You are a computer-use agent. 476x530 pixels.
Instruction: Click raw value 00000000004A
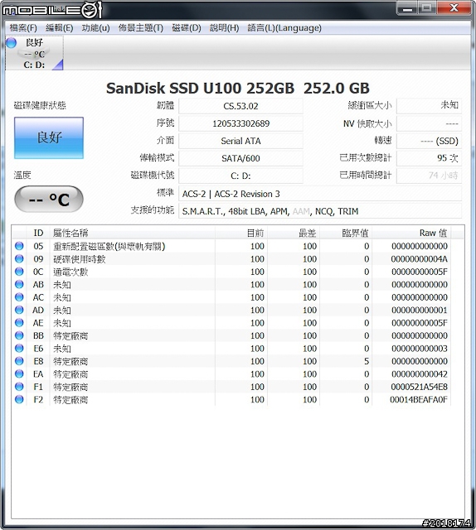tap(419, 259)
